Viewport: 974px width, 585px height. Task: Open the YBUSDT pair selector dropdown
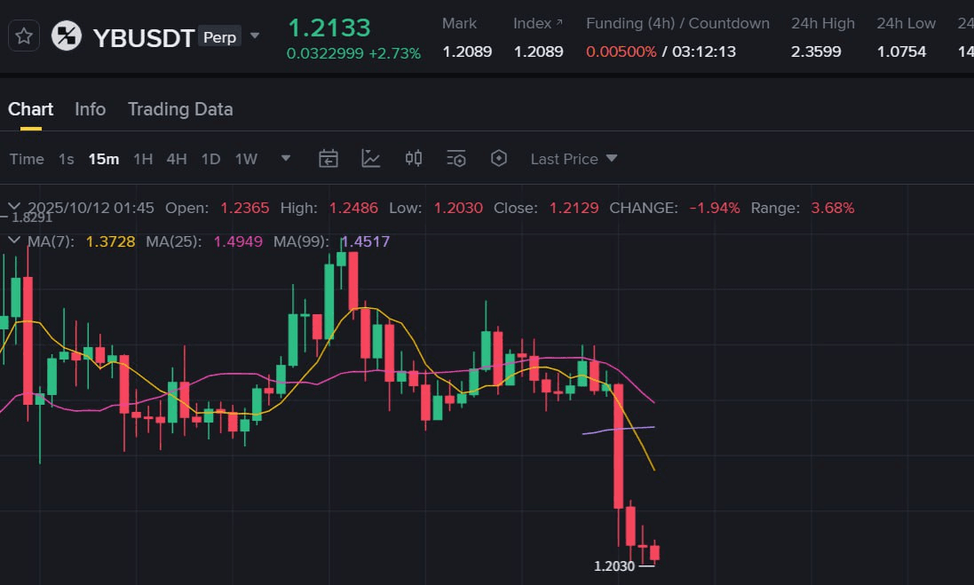coord(255,36)
